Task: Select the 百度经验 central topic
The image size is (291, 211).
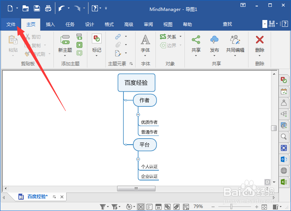Action: pyautogui.click(x=136, y=83)
